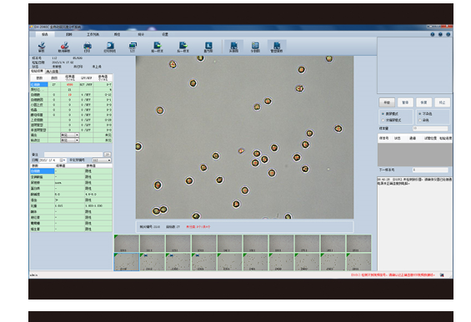Click the printer icon in toolbar

[x=87, y=46]
